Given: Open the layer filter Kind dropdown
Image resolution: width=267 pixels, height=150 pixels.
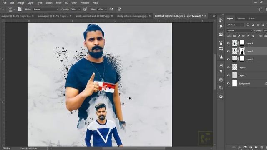Looking at the screenshot, I should click(236, 25).
